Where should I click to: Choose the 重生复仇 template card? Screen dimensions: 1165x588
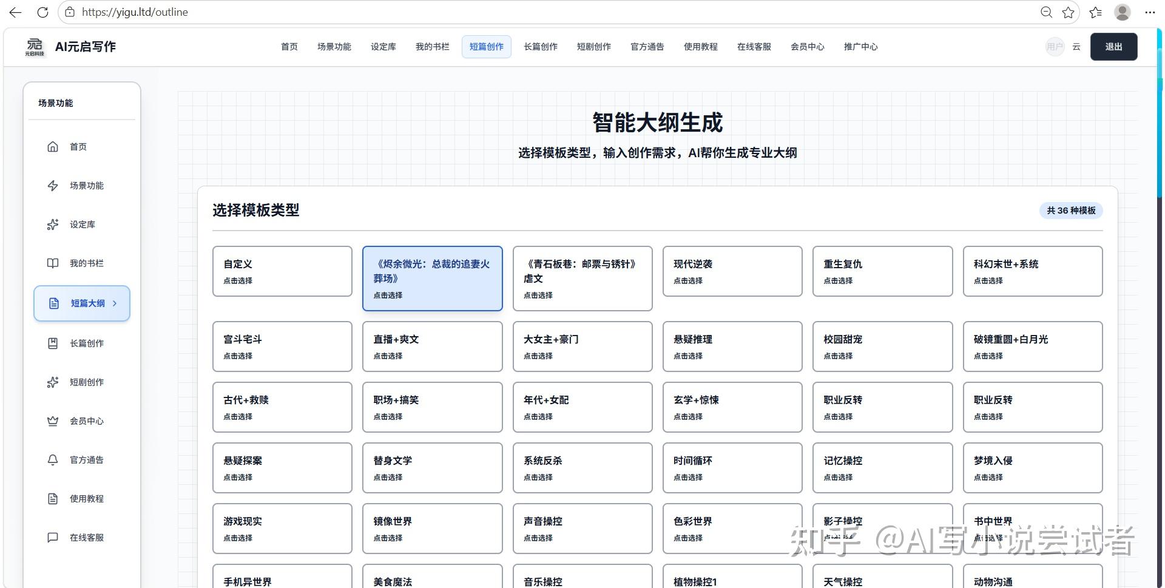[883, 271]
